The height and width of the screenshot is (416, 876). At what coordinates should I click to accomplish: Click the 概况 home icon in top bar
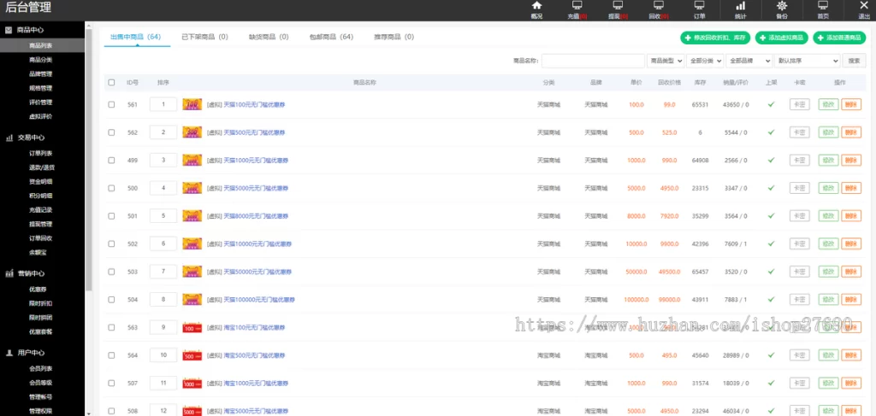[536, 7]
